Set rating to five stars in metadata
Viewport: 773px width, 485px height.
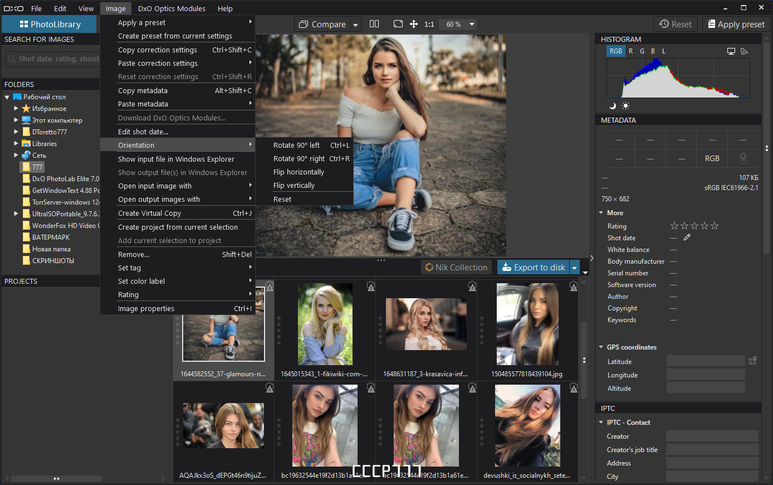715,226
